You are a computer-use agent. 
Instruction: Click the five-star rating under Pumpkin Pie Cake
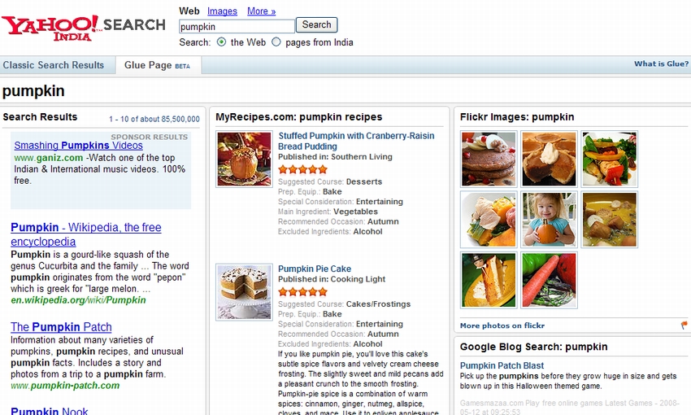pyautogui.click(x=302, y=291)
